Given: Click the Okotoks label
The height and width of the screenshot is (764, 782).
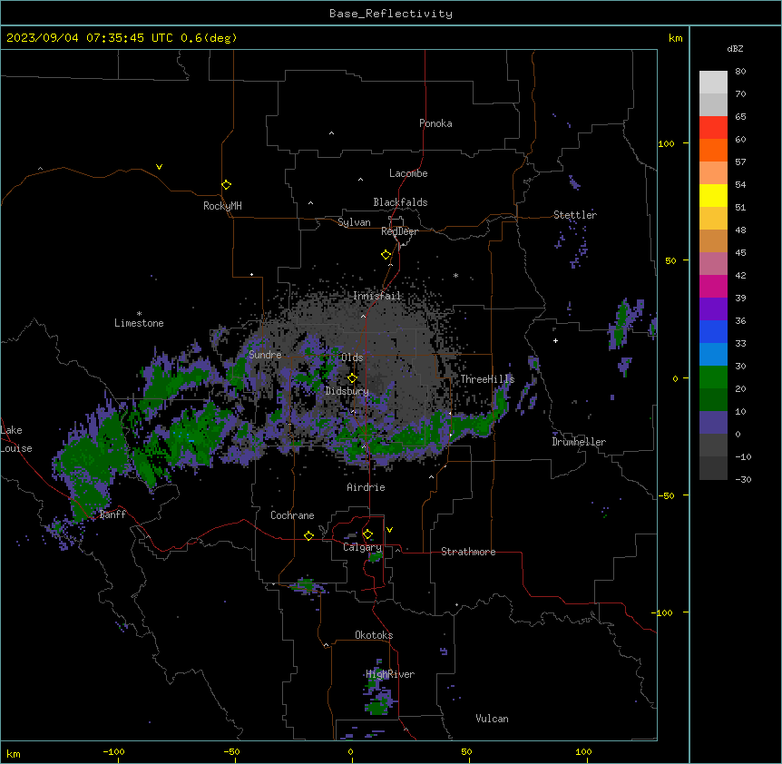Looking at the screenshot, I should click(x=374, y=635).
